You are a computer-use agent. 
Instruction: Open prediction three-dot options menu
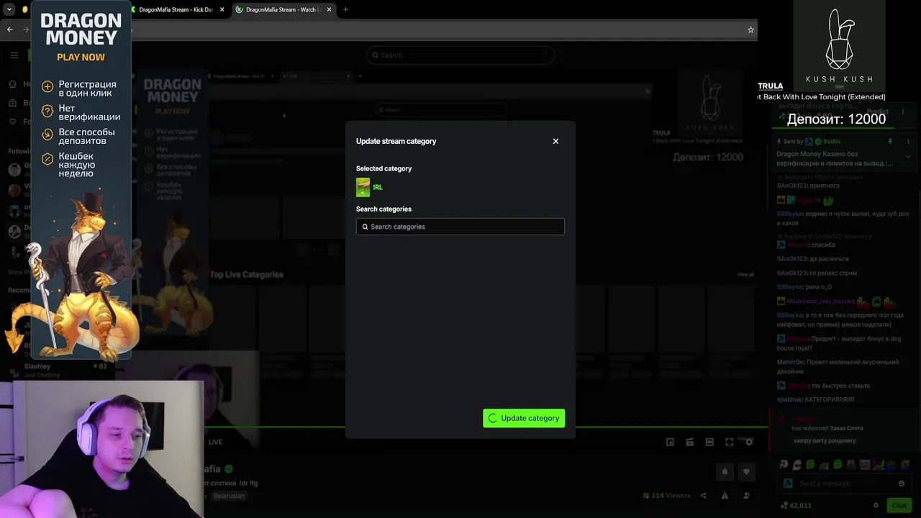click(x=903, y=112)
